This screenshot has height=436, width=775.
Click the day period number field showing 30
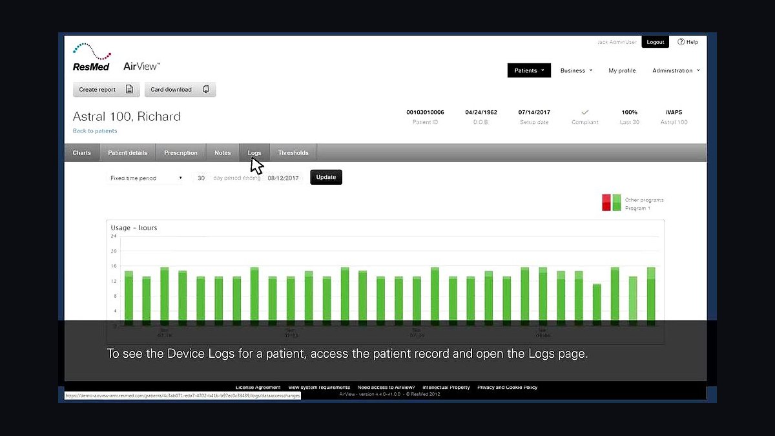(201, 178)
